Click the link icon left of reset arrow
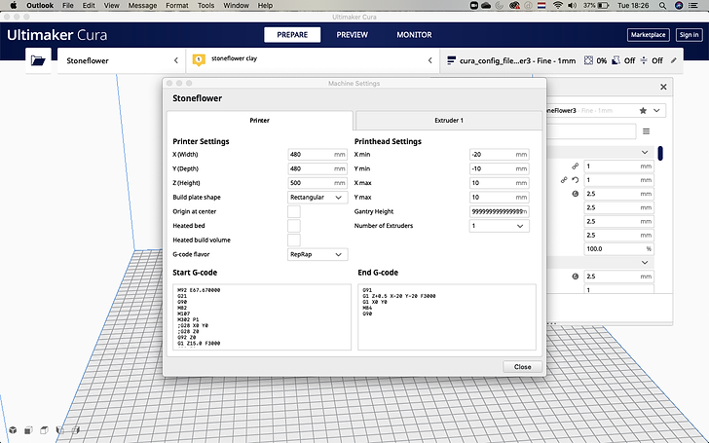 coord(564,180)
